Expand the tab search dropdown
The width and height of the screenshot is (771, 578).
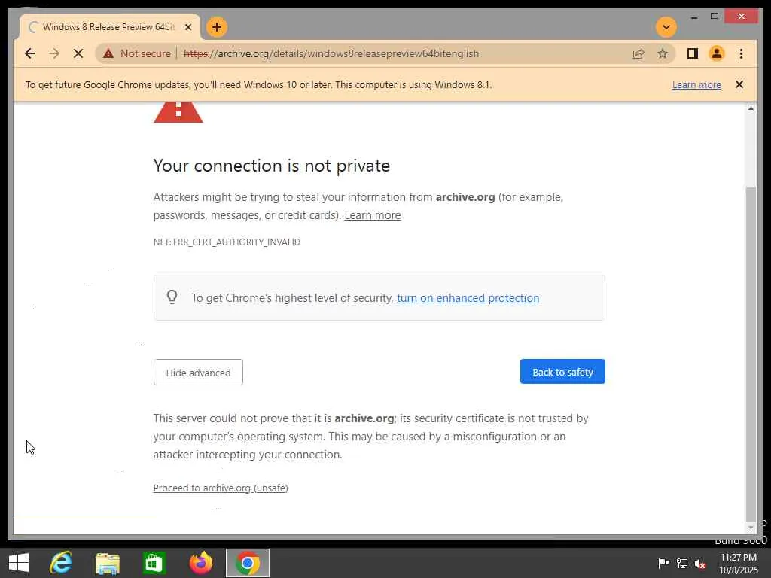pos(666,27)
